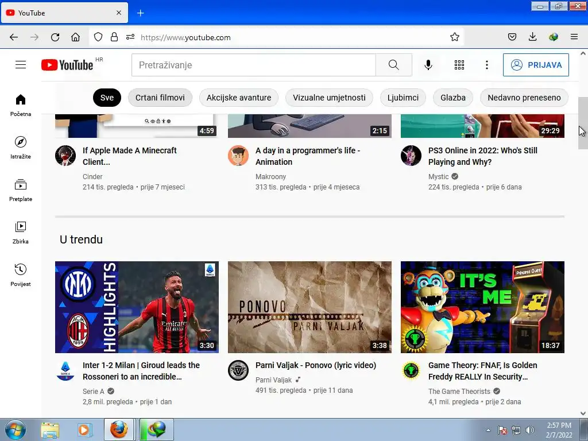This screenshot has height=441, width=588.
Task: Show hidden tray icons arrow
Action: point(488,430)
